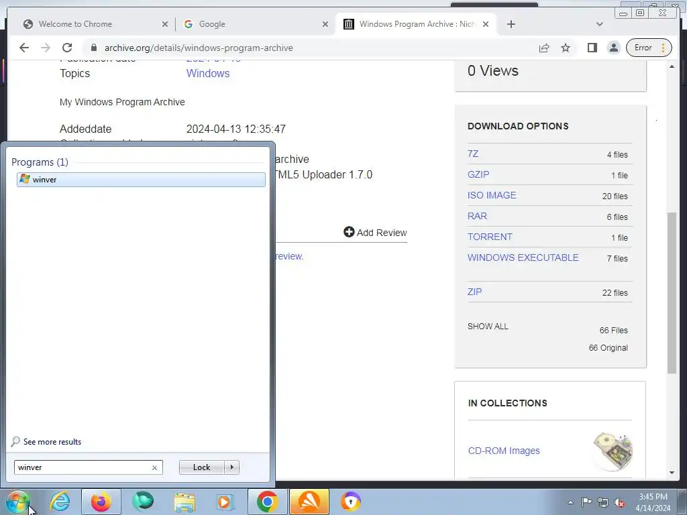
Task: Open teal globe browser taskbar icon
Action: pyautogui.click(x=143, y=502)
